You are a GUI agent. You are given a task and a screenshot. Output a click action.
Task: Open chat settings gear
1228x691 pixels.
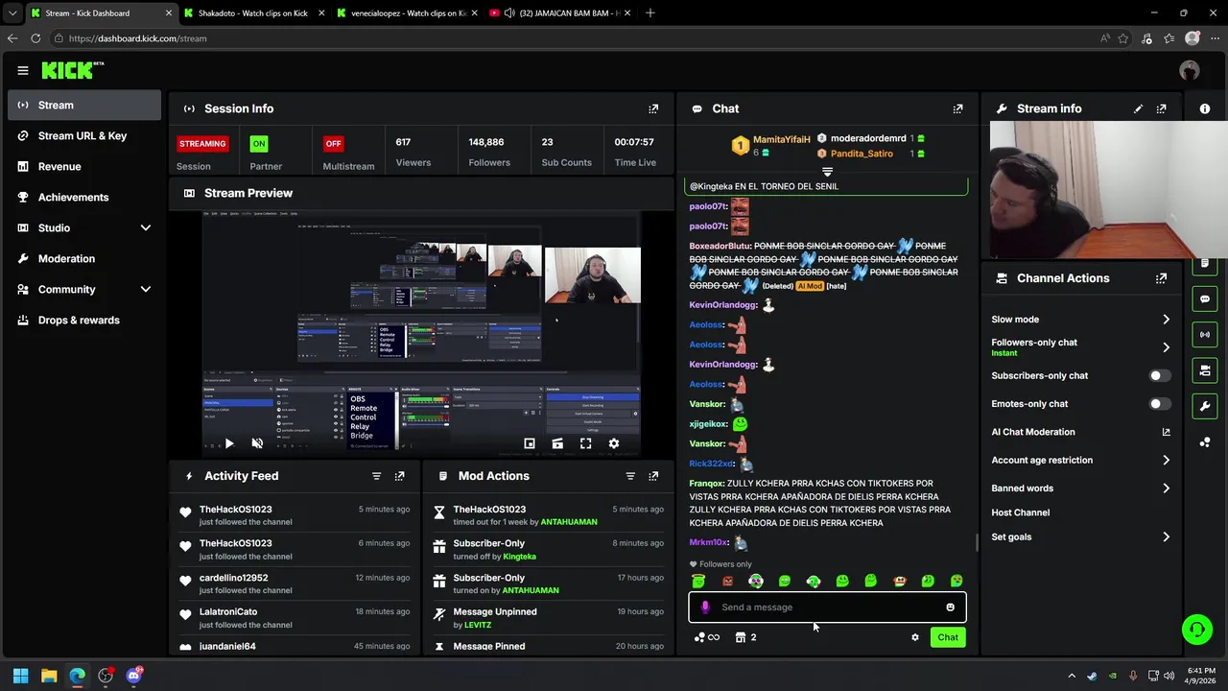coord(915,637)
